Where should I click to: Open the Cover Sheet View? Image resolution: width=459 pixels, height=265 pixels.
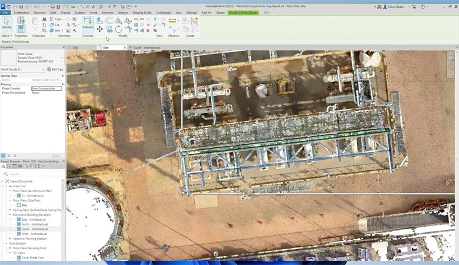point(32,258)
